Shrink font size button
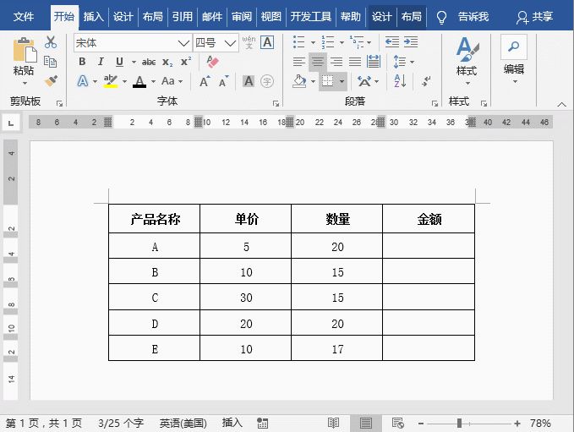The image size is (574, 432). [x=223, y=81]
